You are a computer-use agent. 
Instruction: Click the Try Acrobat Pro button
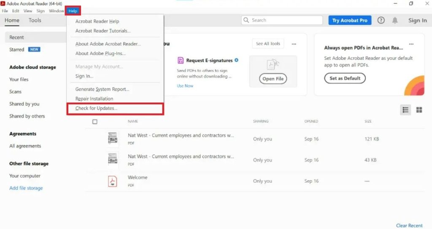point(350,20)
